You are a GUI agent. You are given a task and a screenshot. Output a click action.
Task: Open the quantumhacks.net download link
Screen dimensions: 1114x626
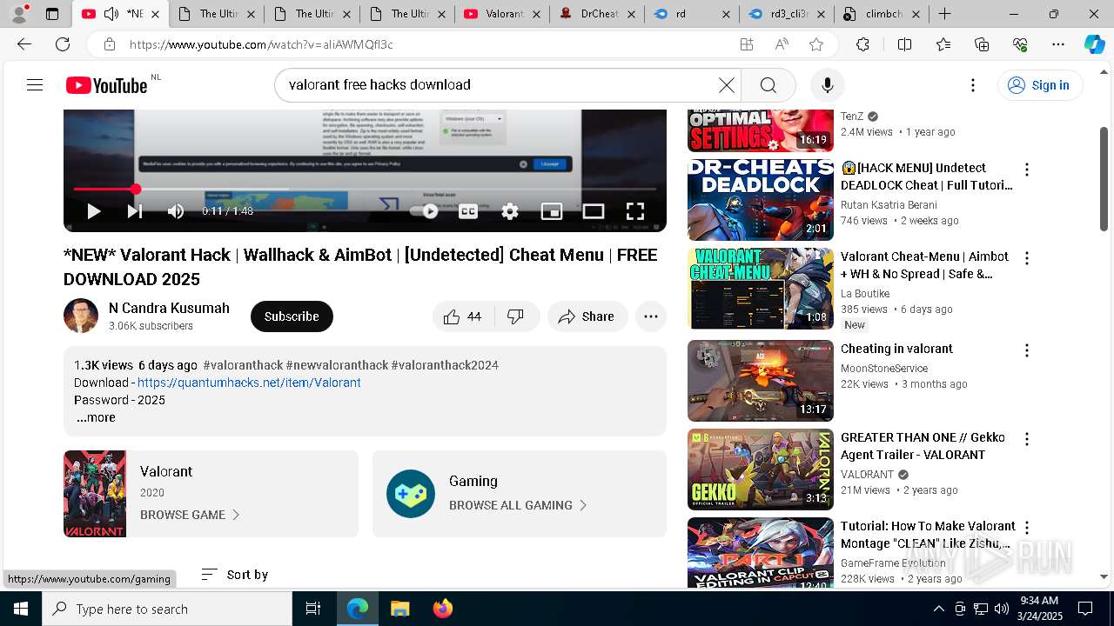click(x=249, y=383)
